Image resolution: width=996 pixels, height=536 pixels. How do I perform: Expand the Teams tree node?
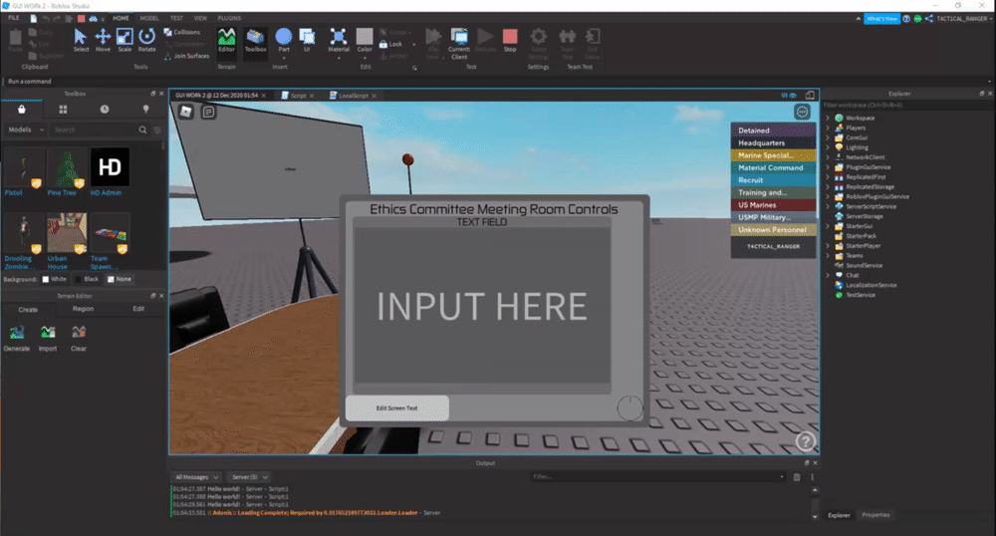click(827, 255)
